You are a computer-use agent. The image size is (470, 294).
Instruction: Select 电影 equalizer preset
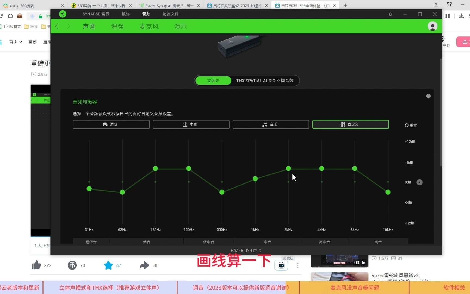click(x=191, y=124)
